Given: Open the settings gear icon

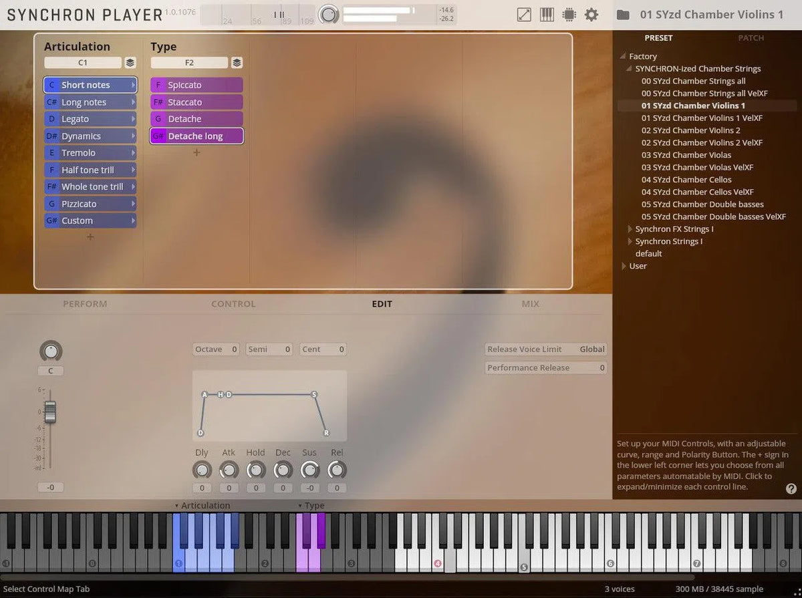Looking at the screenshot, I should tap(591, 15).
